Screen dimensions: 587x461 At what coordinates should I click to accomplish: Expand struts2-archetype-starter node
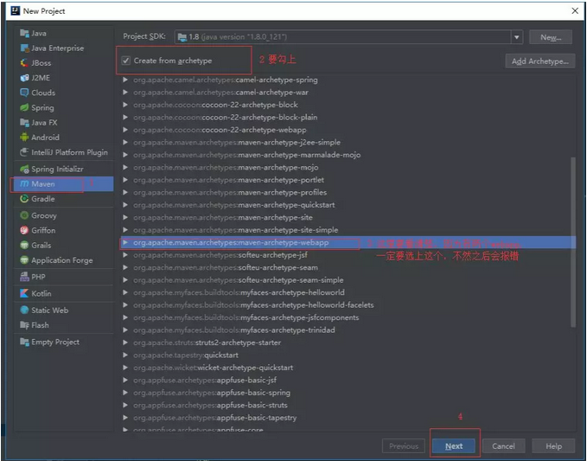125,343
